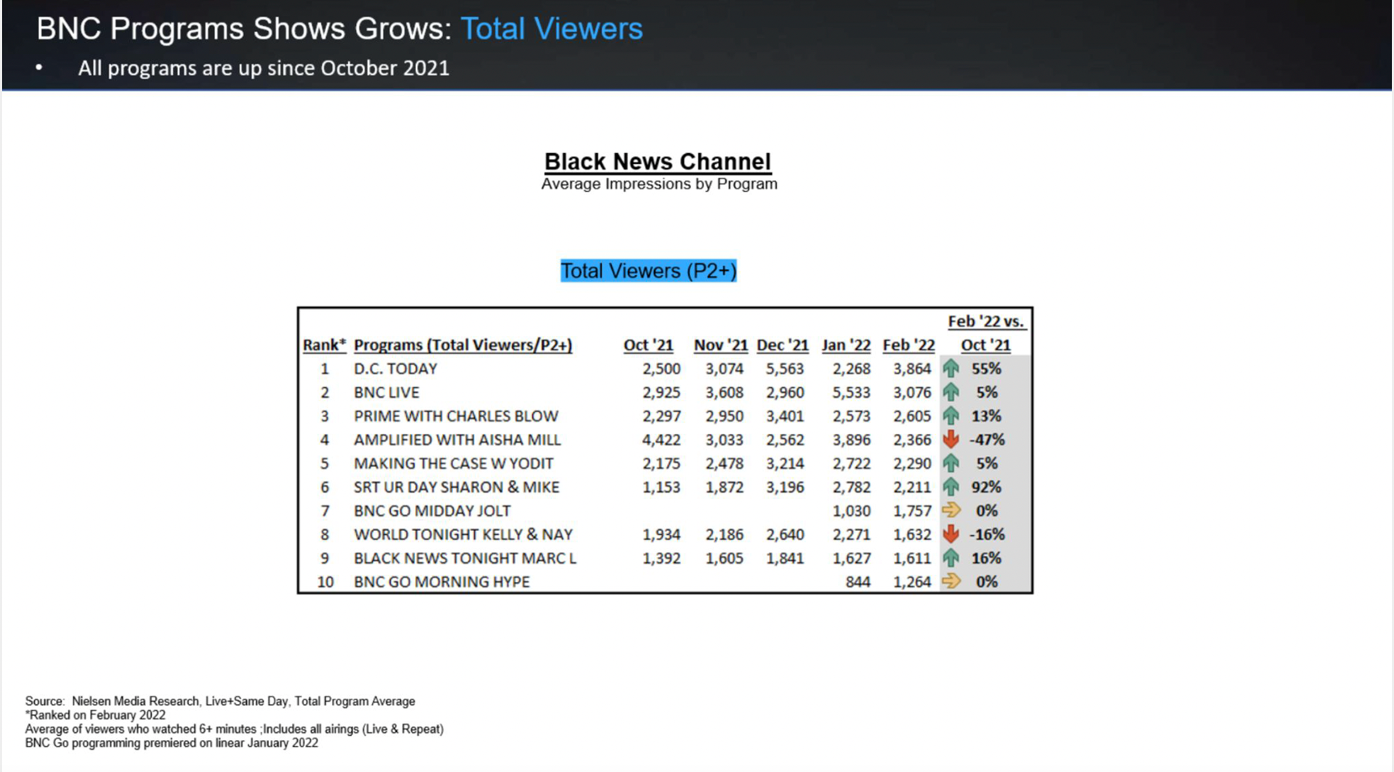Click the 'Average Impressions by Program' subtitle
The height and width of the screenshot is (772, 1394).
click(659, 184)
